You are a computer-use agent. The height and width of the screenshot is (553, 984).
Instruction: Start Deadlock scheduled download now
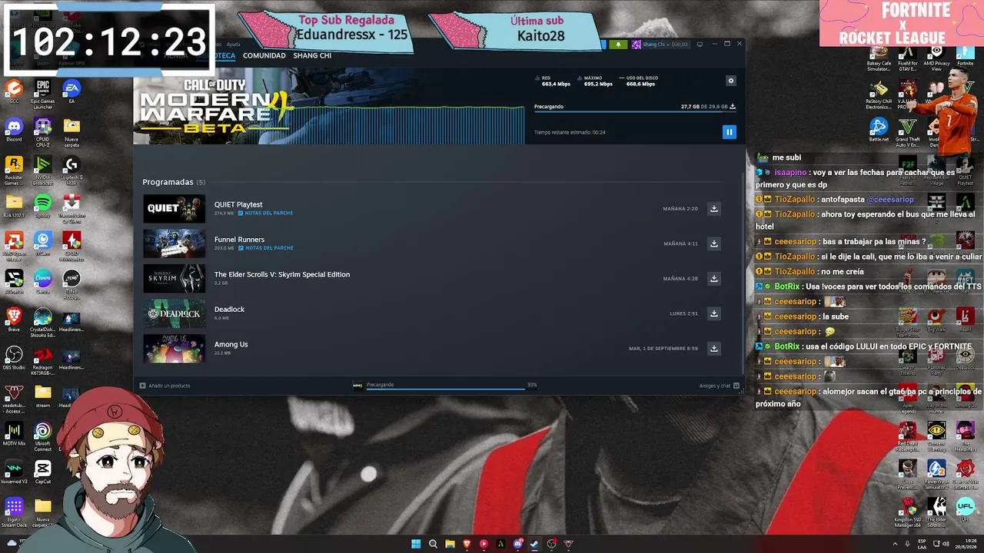point(714,313)
